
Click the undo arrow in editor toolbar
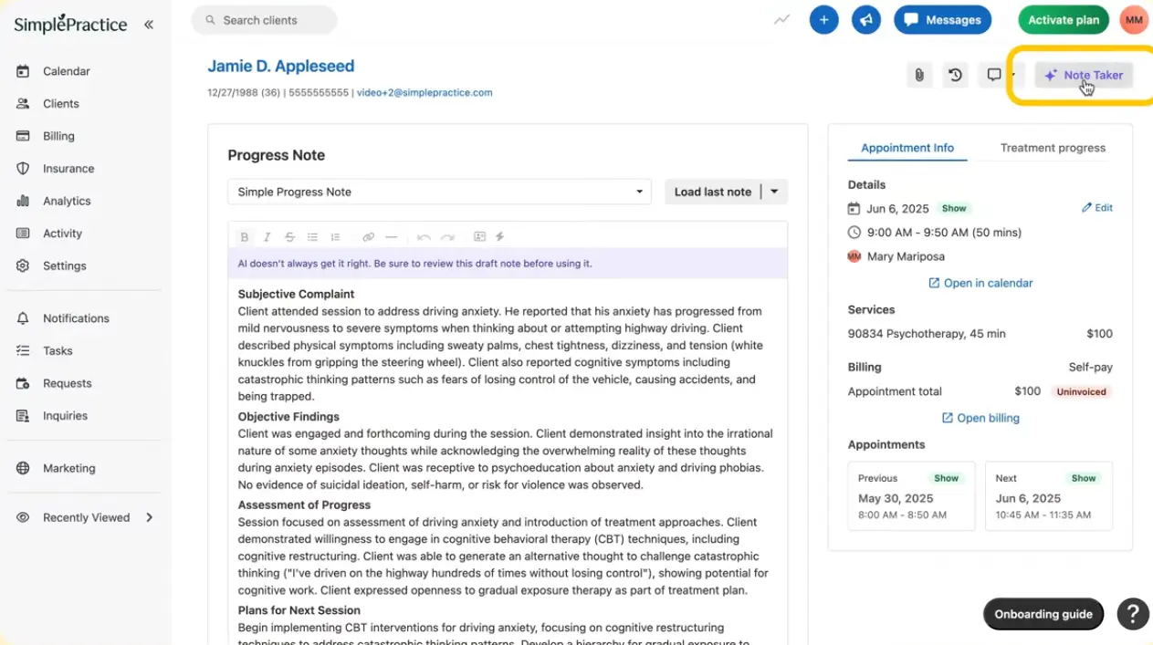[x=424, y=237]
